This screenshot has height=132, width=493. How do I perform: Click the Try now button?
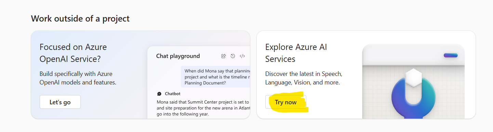(286, 102)
